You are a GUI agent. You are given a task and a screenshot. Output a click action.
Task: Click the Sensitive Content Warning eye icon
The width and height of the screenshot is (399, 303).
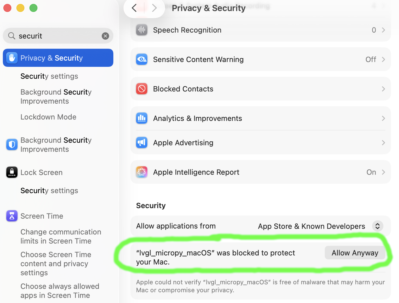coord(142,59)
